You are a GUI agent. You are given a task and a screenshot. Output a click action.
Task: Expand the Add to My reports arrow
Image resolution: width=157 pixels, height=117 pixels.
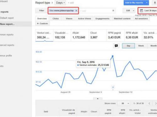(147, 3)
